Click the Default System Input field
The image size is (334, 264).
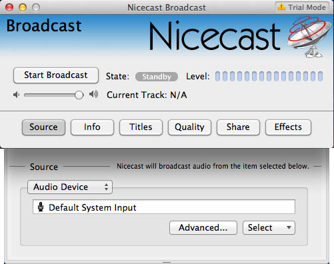click(x=164, y=207)
